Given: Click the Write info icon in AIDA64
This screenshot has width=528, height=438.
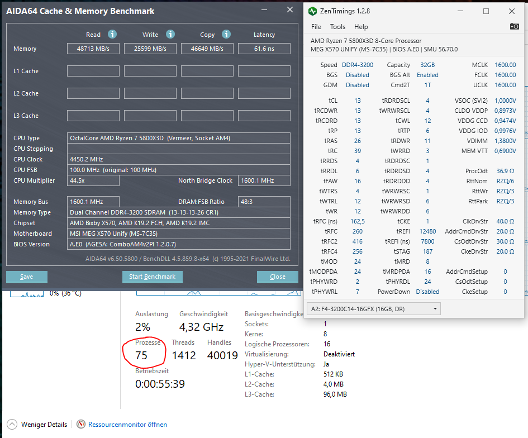Looking at the screenshot, I should pyautogui.click(x=170, y=34).
